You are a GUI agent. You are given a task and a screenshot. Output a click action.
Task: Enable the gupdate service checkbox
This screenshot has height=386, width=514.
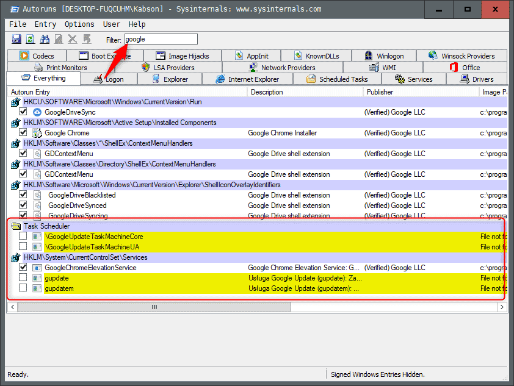point(23,277)
